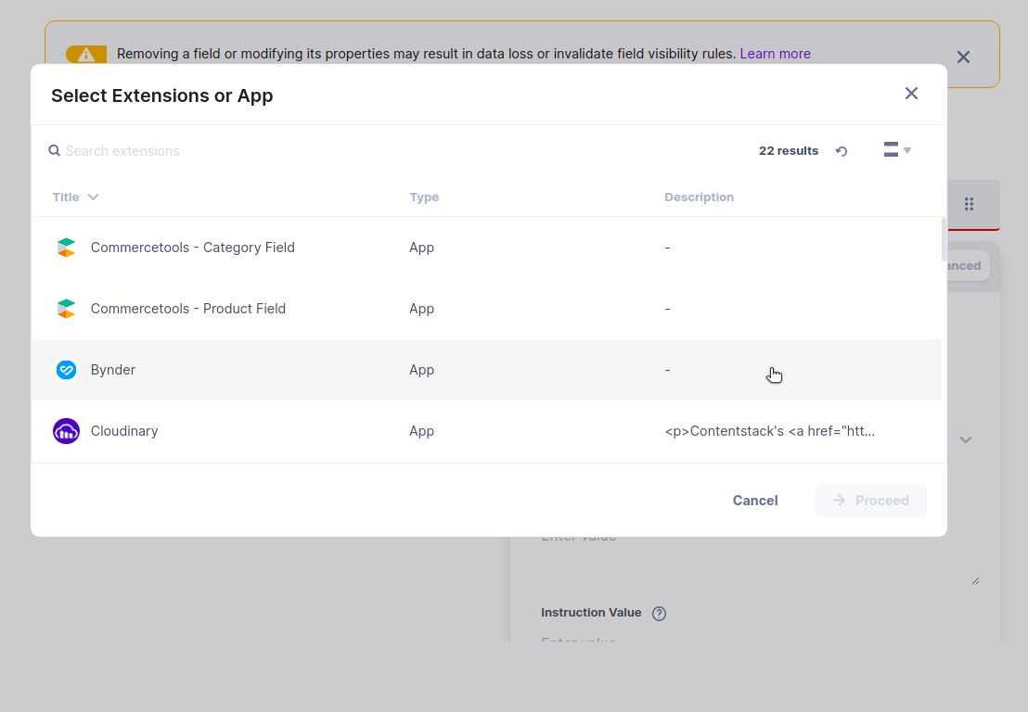
Task: Click the 22 results count
Action: pos(789,151)
